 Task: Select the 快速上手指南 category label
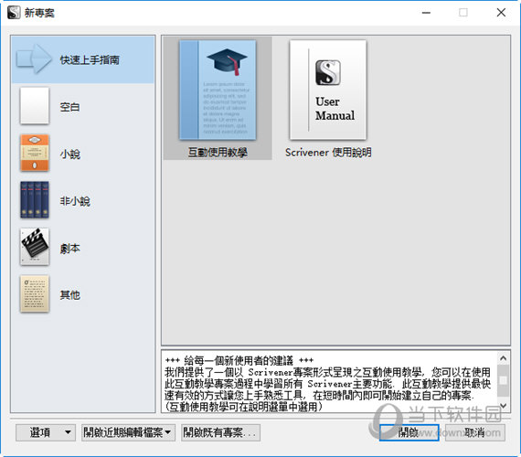[90, 59]
